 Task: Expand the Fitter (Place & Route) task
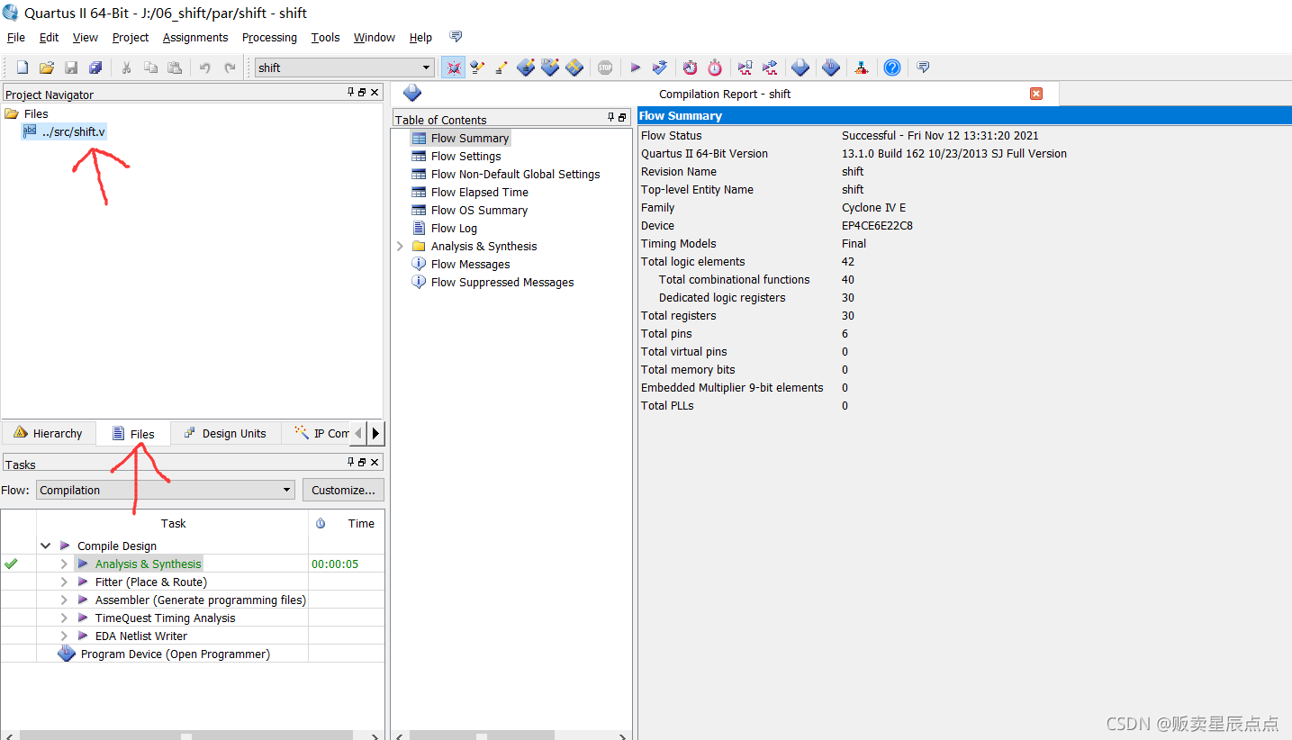[64, 582]
